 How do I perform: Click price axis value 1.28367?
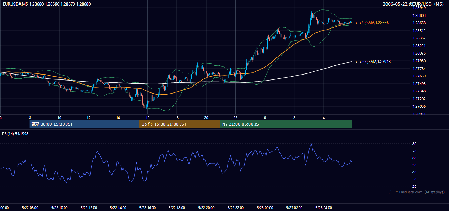[x=419, y=38]
